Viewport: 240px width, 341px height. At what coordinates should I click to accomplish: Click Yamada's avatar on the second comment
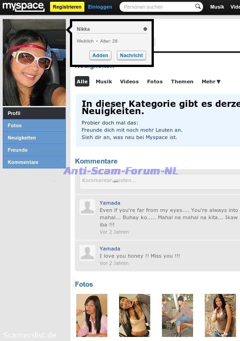coord(87,253)
